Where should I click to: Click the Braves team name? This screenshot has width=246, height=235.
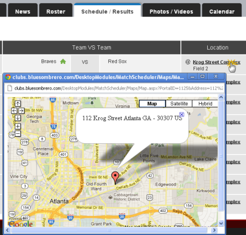(49, 61)
